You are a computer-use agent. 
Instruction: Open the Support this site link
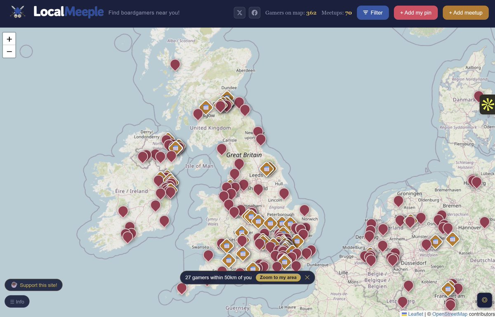coord(33,285)
